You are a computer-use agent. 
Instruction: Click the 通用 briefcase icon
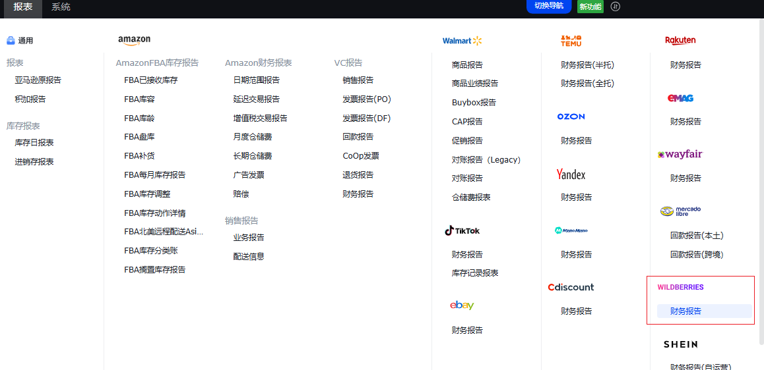(11, 41)
